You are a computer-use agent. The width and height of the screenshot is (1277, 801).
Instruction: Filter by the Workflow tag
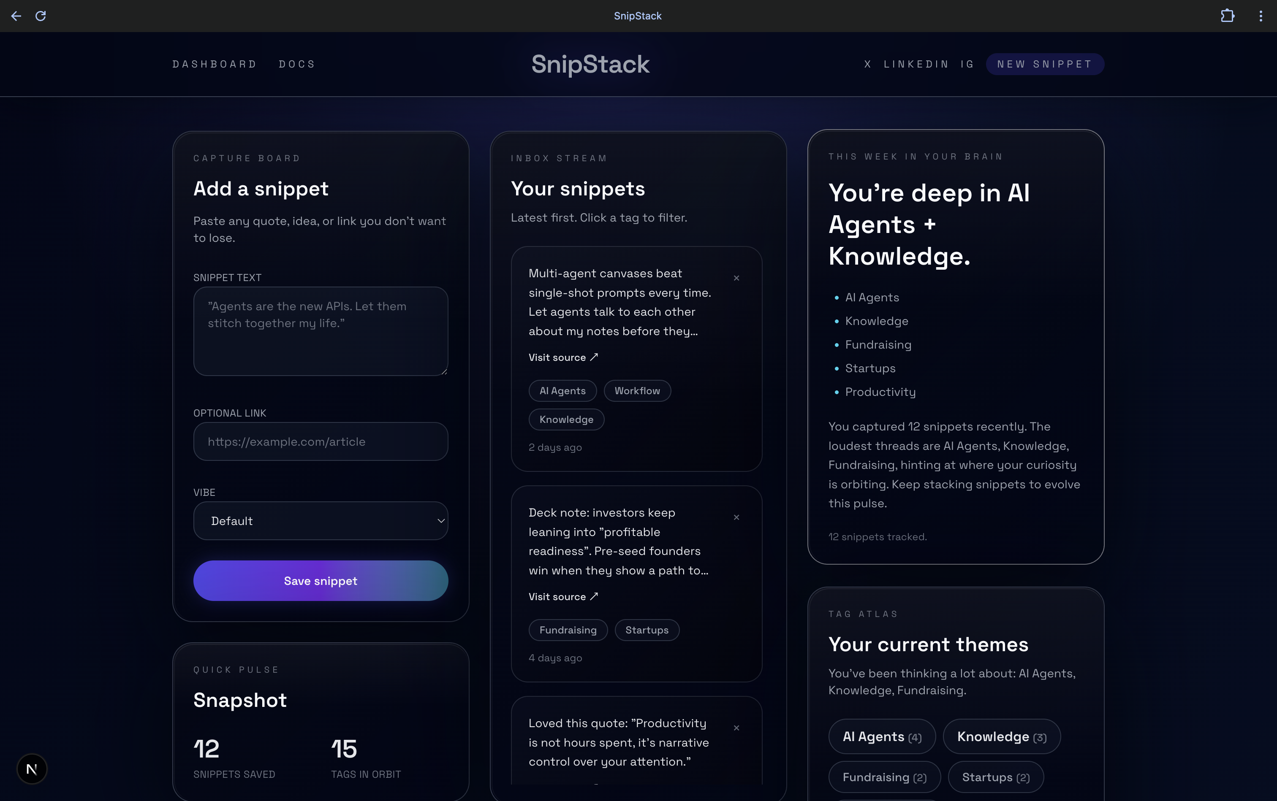click(x=637, y=391)
